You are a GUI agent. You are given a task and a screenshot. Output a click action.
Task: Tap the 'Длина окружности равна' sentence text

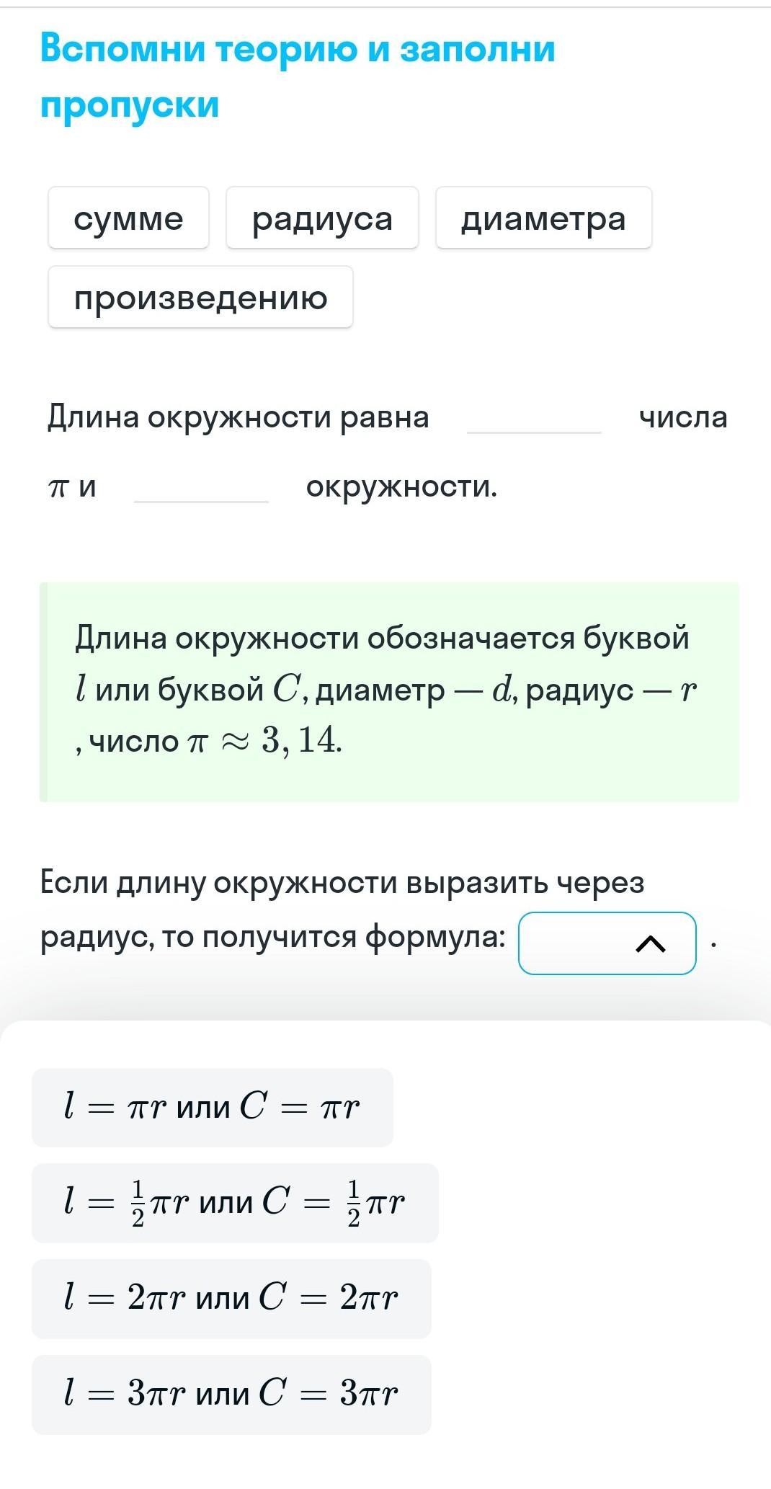(238, 417)
